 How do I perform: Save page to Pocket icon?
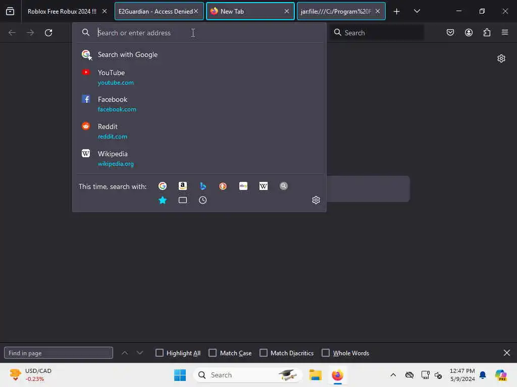click(450, 32)
